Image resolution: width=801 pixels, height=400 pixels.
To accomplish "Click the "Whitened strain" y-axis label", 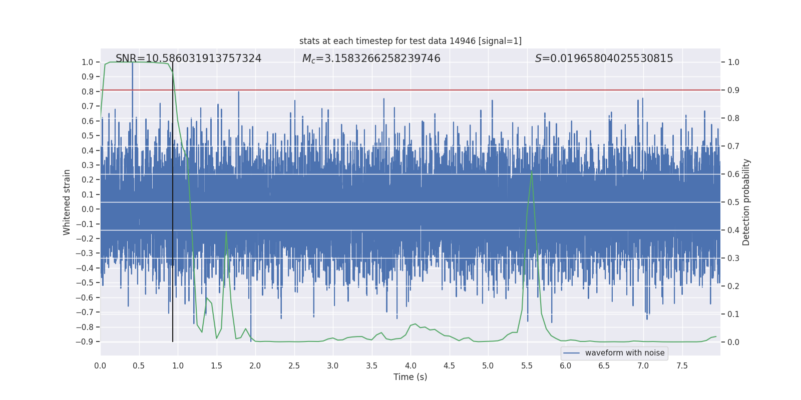I will (x=67, y=202).
